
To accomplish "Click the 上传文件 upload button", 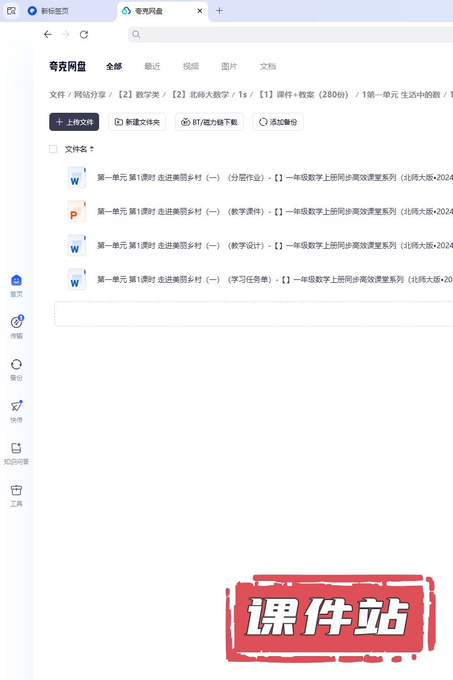I will [74, 122].
